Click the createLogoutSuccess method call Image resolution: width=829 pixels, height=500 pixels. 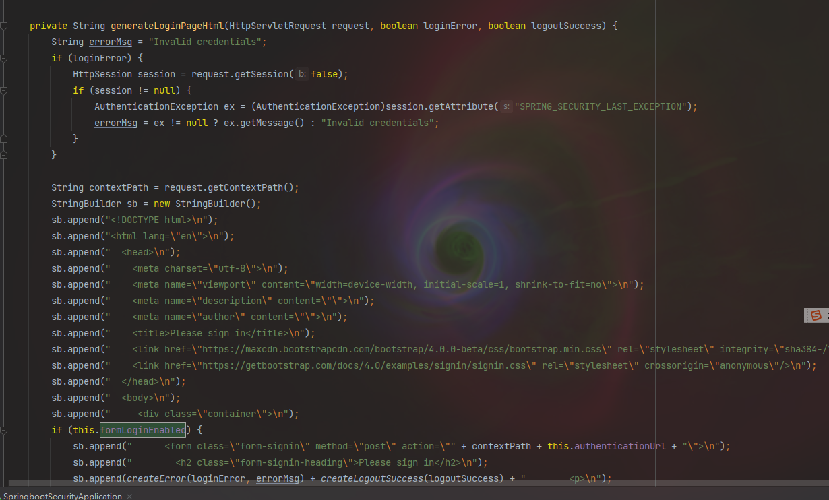(372, 478)
